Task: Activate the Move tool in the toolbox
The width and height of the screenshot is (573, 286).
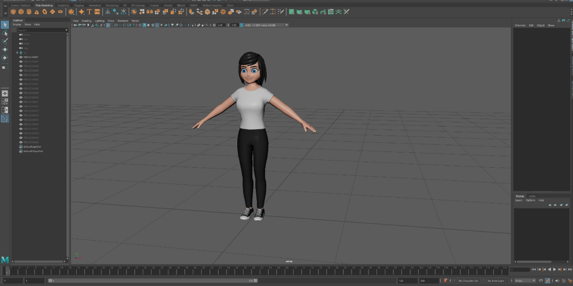Action: pyautogui.click(x=5, y=49)
